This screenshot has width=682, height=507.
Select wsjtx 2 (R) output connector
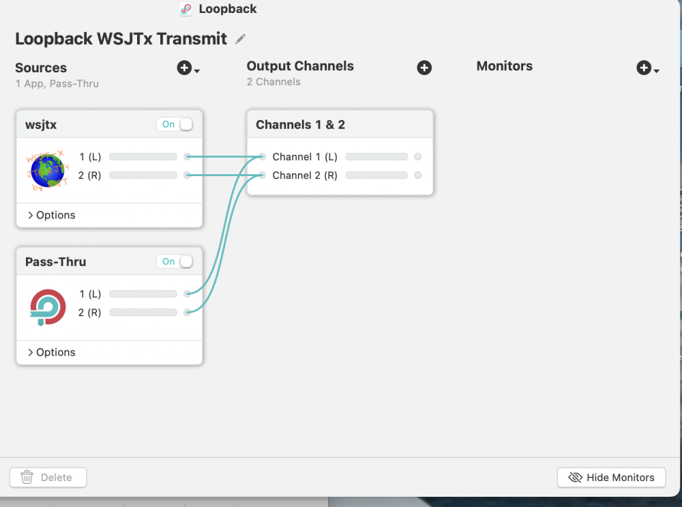pos(188,175)
